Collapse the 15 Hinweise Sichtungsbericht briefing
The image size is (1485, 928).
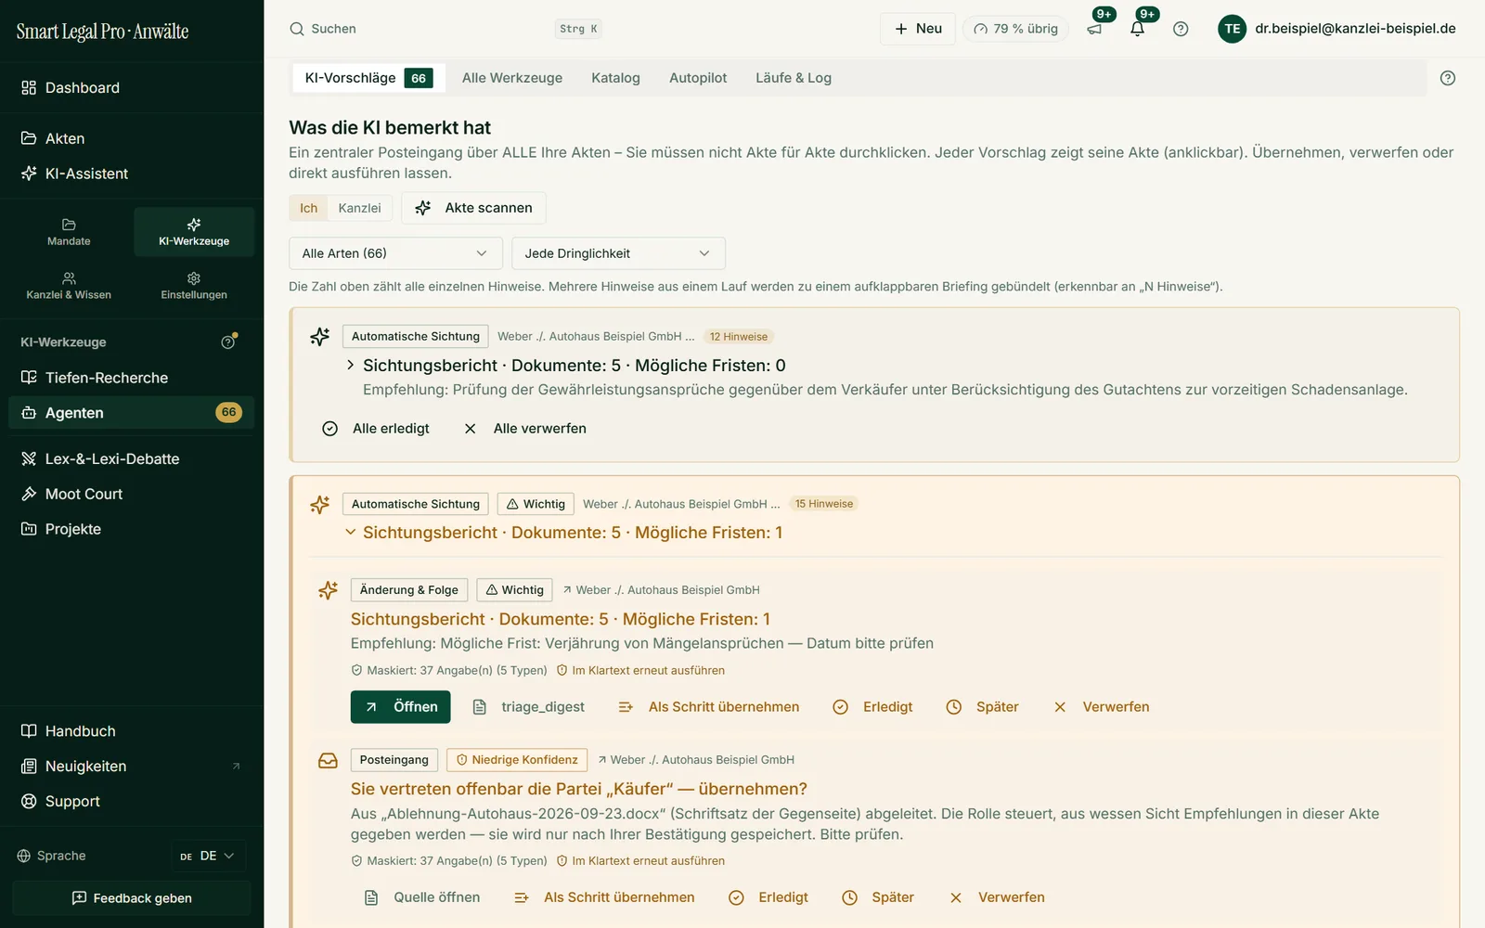350,533
